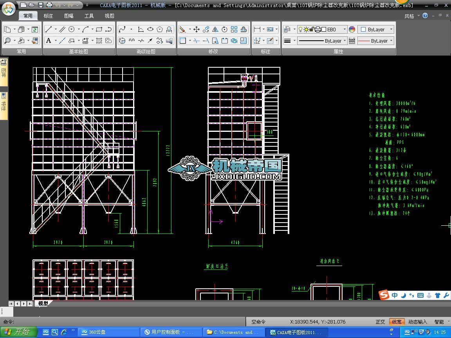The image size is (451, 338).
Task: Toggle 正交 orthogonal mode in status bar
Action: click(x=380, y=322)
